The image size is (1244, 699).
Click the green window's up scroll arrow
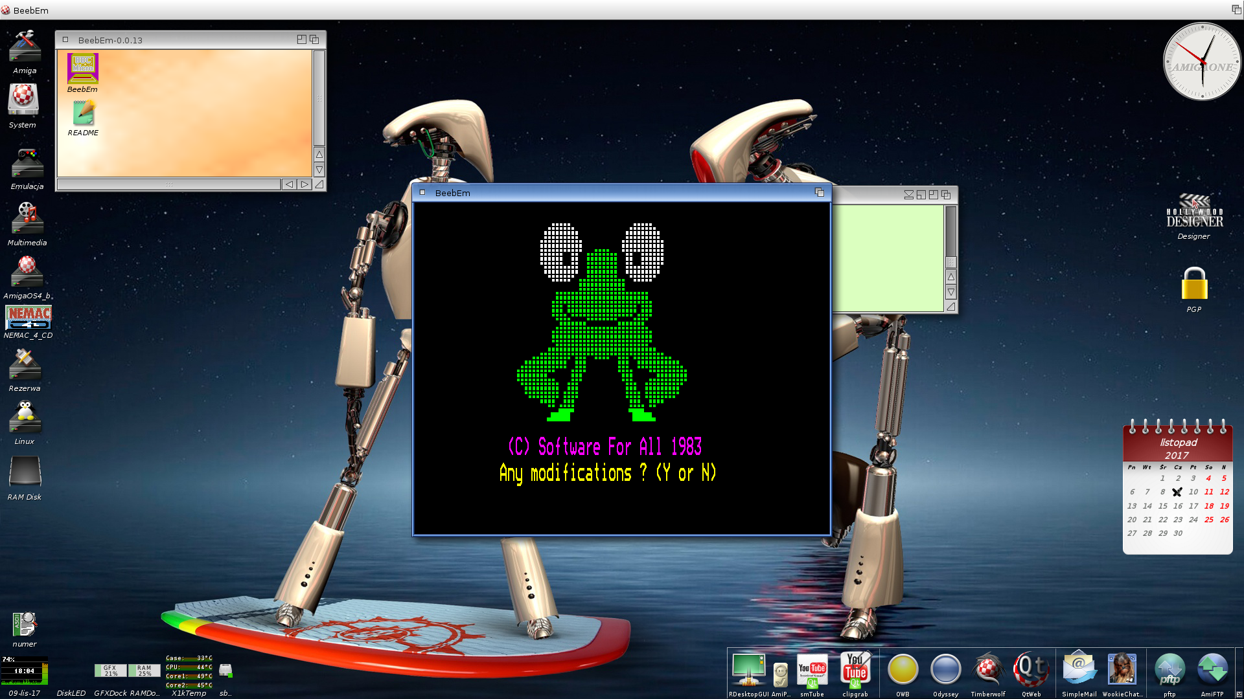951,277
